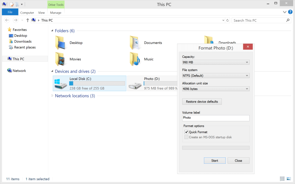Click the Desktop sidebar icon

pyautogui.click(x=11, y=35)
